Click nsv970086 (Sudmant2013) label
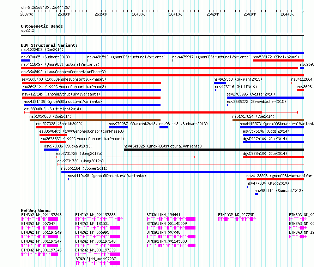 [x=68, y=146]
